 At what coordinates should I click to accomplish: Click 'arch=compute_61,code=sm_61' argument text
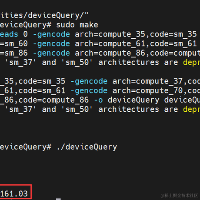[136, 44]
